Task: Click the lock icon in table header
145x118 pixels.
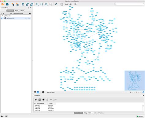Action: click(35, 103)
